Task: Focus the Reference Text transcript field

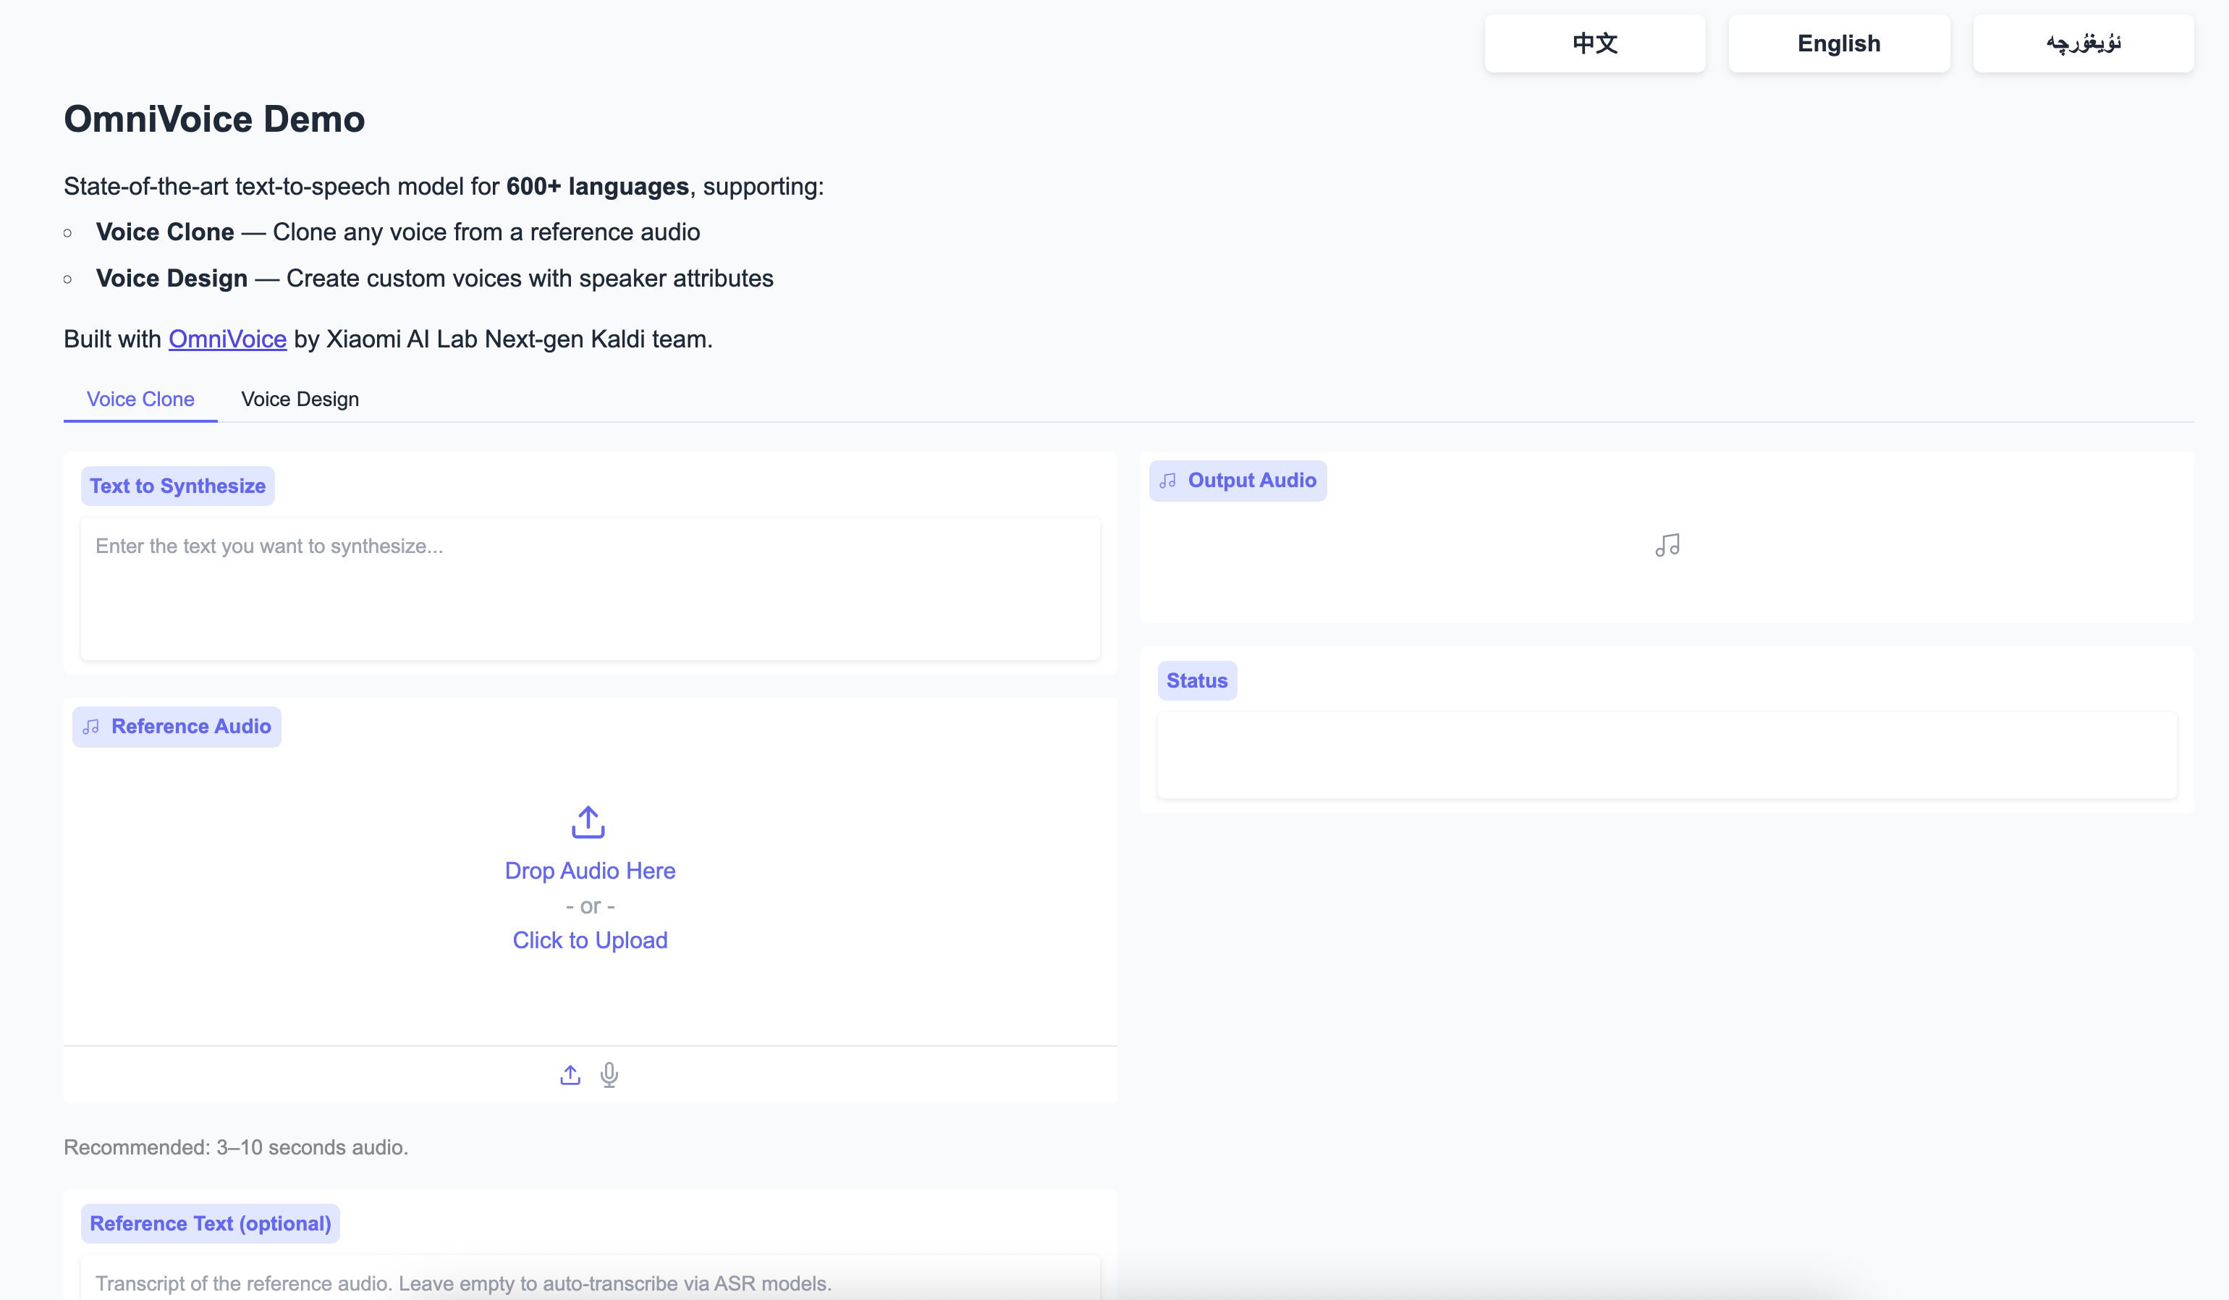Action: (x=590, y=1281)
